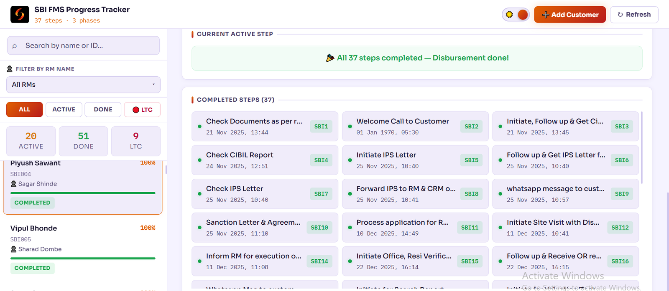Viewport: 669px width, 291px height.
Task: Click the green status dot on Check CIBIL Report
Action: click(x=199, y=160)
